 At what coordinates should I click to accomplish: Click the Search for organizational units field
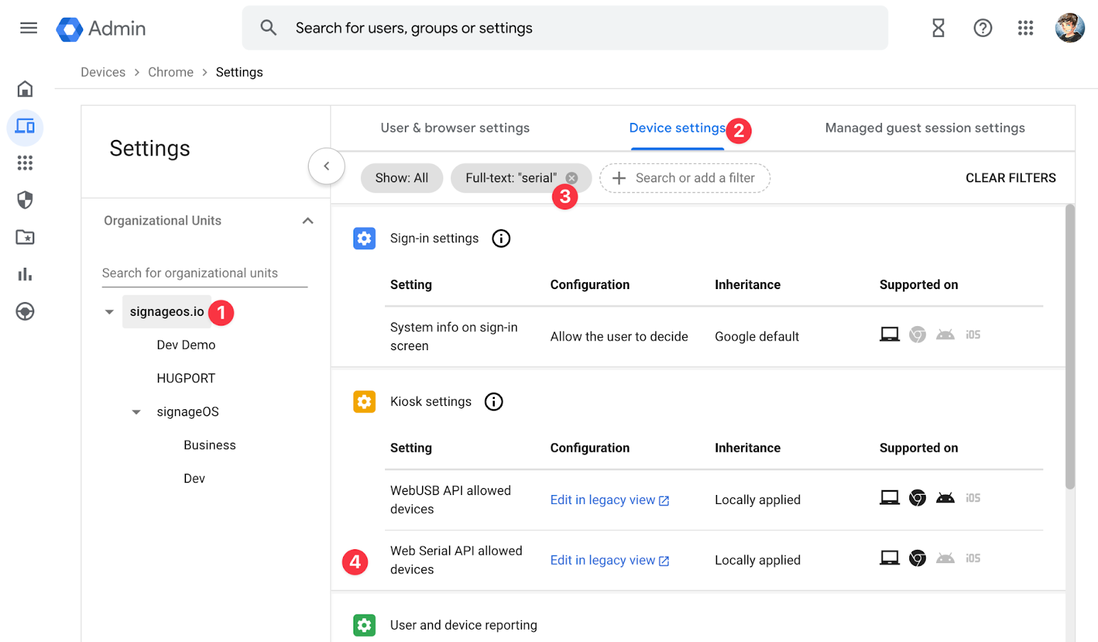(204, 273)
